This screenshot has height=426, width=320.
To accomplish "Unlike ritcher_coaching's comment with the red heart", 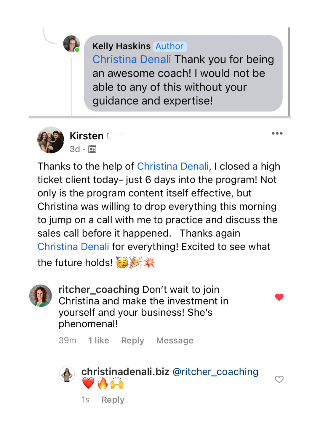I will pyautogui.click(x=279, y=297).
